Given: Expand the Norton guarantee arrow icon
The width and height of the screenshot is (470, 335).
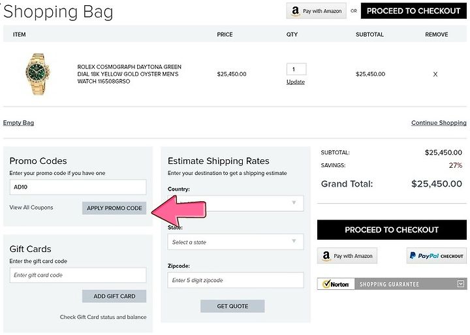Looking at the screenshot, I should [461, 283].
